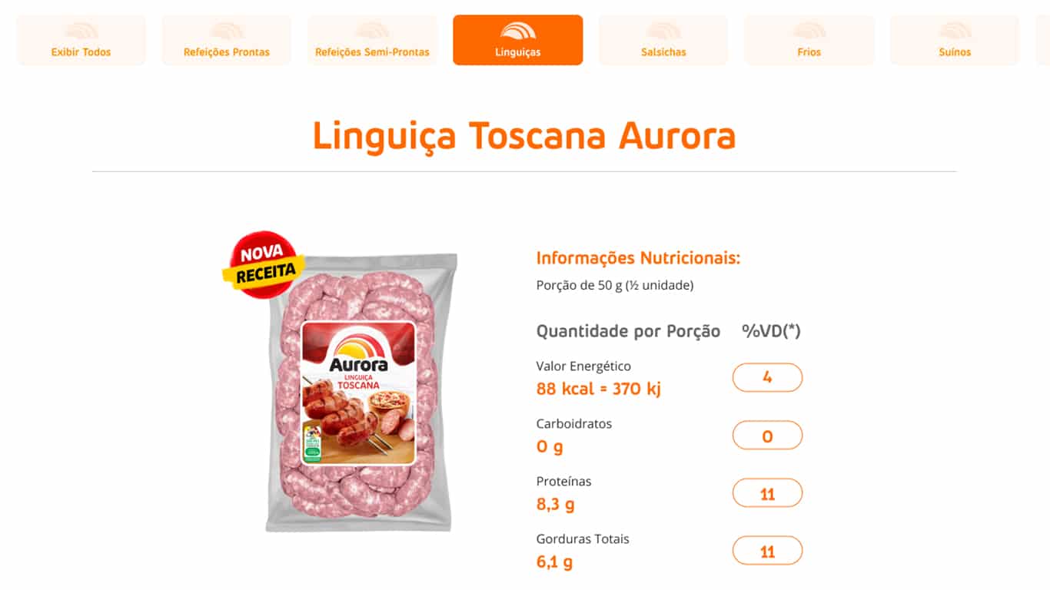Click the active Linguiças tab
The width and height of the screenshot is (1050, 590).
point(518,40)
